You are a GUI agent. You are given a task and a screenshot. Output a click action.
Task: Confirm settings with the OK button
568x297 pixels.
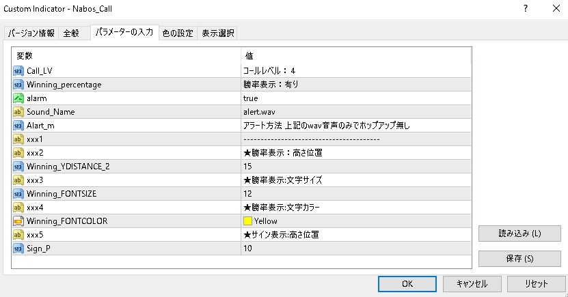(x=407, y=284)
